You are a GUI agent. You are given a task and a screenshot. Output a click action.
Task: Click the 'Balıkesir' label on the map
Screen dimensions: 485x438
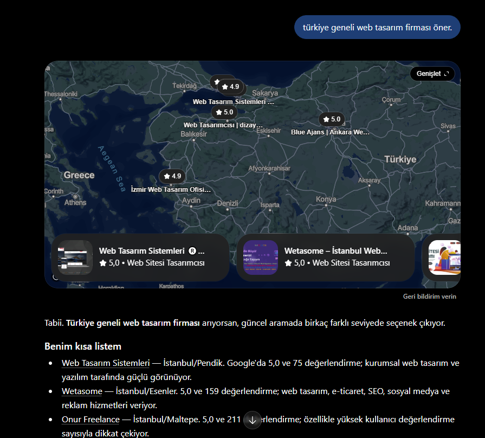pyautogui.click(x=193, y=134)
